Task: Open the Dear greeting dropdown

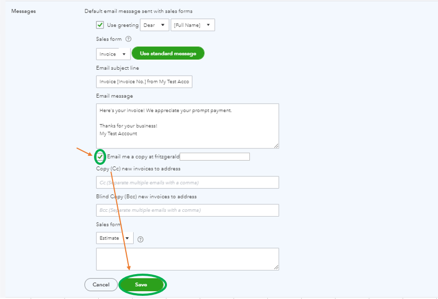Action: [154, 25]
